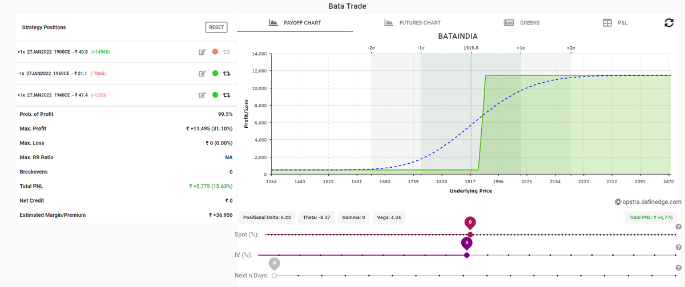The width and height of the screenshot is (685, 287).
Task: Switch to the Payoff Chart tab
Action: (x=295, y=23)
